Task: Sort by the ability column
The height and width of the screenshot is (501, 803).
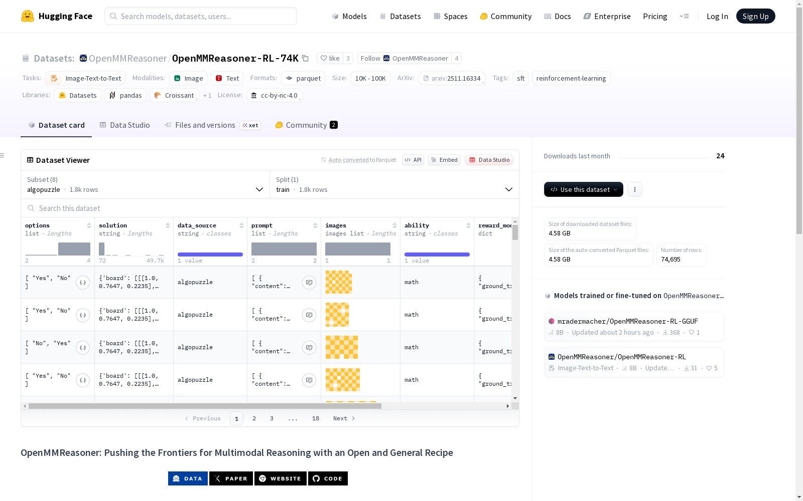Action: coord(468,225)
